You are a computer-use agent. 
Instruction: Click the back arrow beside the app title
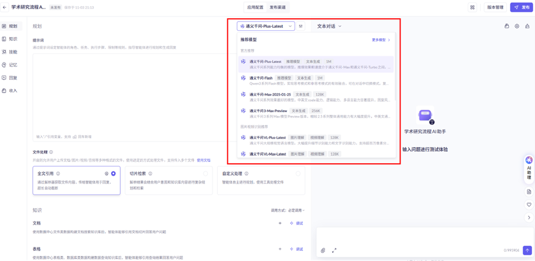coord(5,7)
